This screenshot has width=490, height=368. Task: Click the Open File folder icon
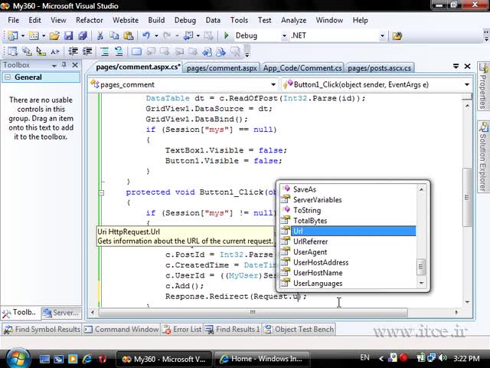(54, 36)
